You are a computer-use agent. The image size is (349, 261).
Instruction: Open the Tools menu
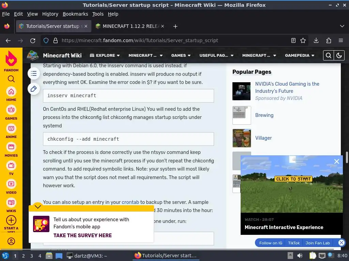(98, 14)
